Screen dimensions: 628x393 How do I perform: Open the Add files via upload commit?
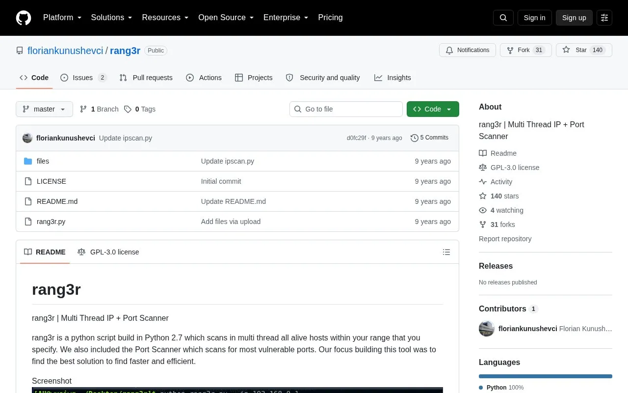(x=231, y=222)
